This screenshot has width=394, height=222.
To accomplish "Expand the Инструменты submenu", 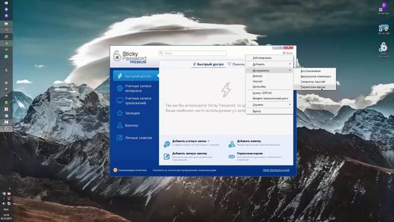I will 269,70.
